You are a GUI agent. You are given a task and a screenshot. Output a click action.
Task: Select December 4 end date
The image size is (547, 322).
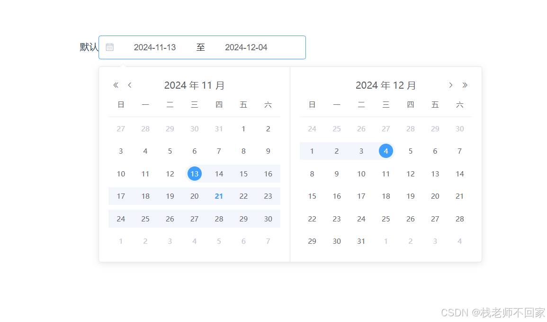click(386, 151)
